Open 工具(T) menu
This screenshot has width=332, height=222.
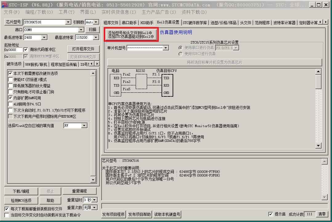point(66,12)
